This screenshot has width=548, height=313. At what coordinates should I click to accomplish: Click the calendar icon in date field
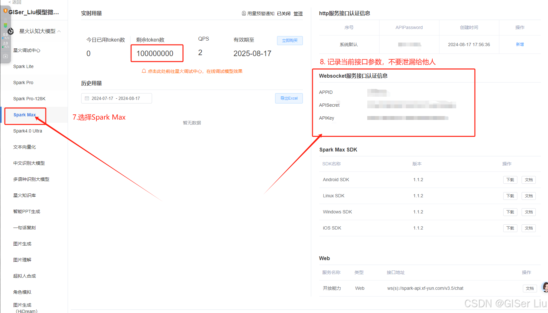87,98
